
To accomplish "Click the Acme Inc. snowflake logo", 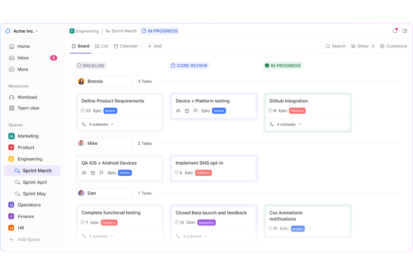I will [x=8, y=31].
